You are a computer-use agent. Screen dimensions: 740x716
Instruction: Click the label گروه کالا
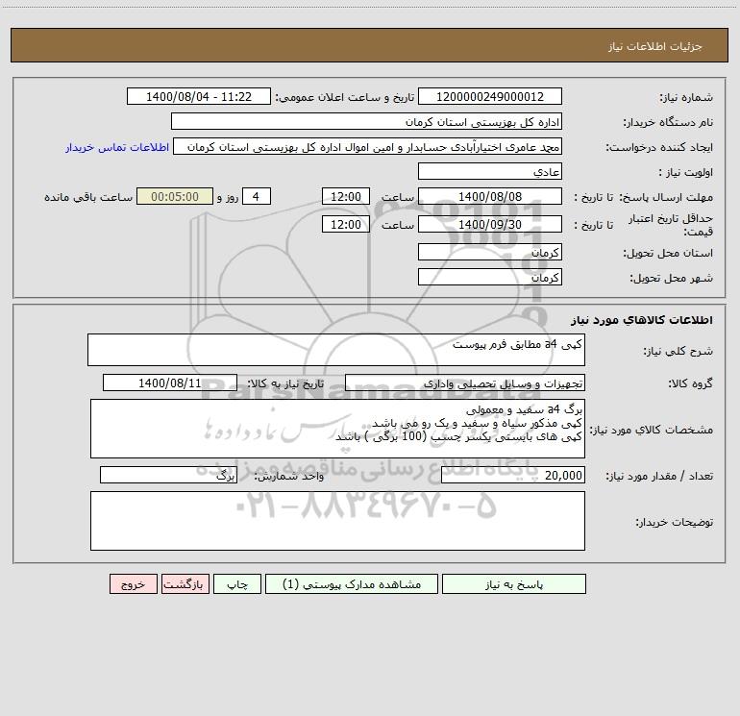click(x=690, y=383)
